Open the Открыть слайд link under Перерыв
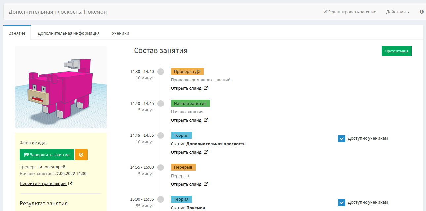The height and width of the screenshot is (211, 426). (x=187, y=184)
